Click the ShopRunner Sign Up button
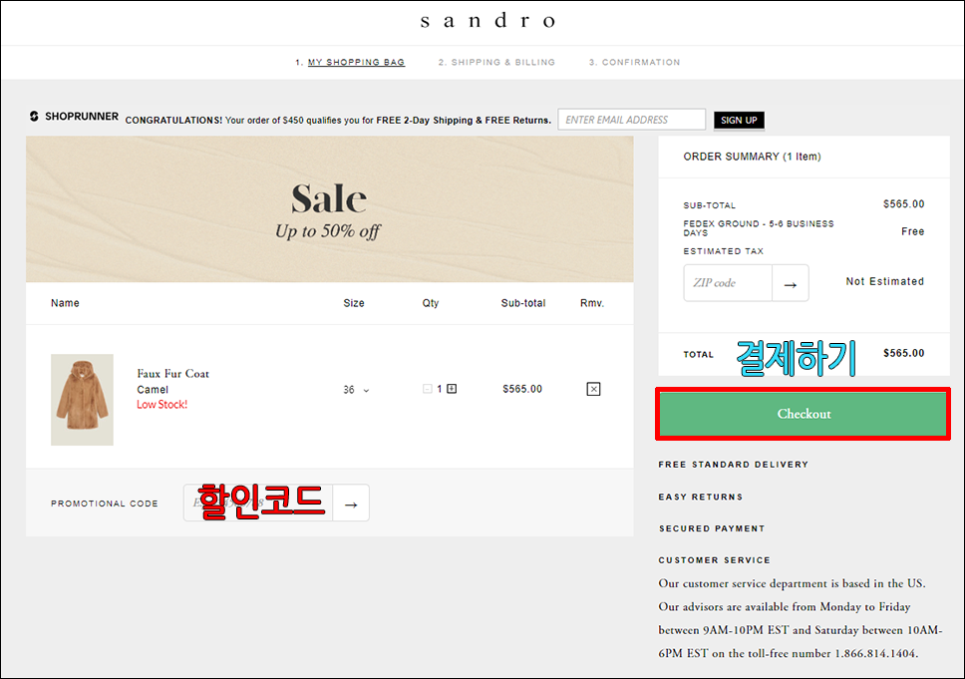The height and width of the screenshot is (679, 965). [x=739, y=120]
